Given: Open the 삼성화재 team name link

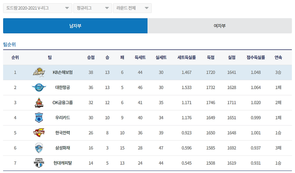Looking at the screenshot, I should pyautogui.click(x=63, y=148).
